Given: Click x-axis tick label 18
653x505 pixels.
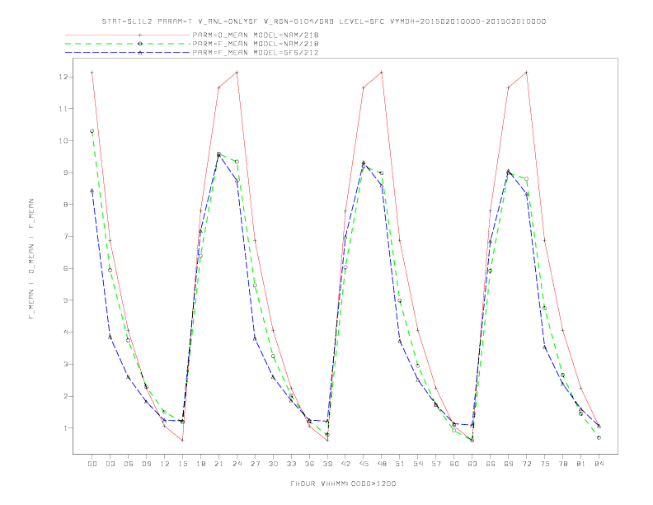Looking at the screenshot, I should click(200, 464).
